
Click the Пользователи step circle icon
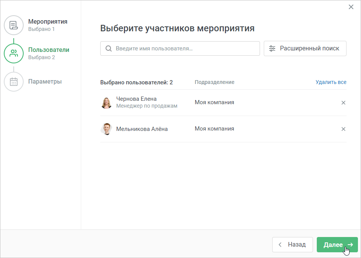coord(14,53)
